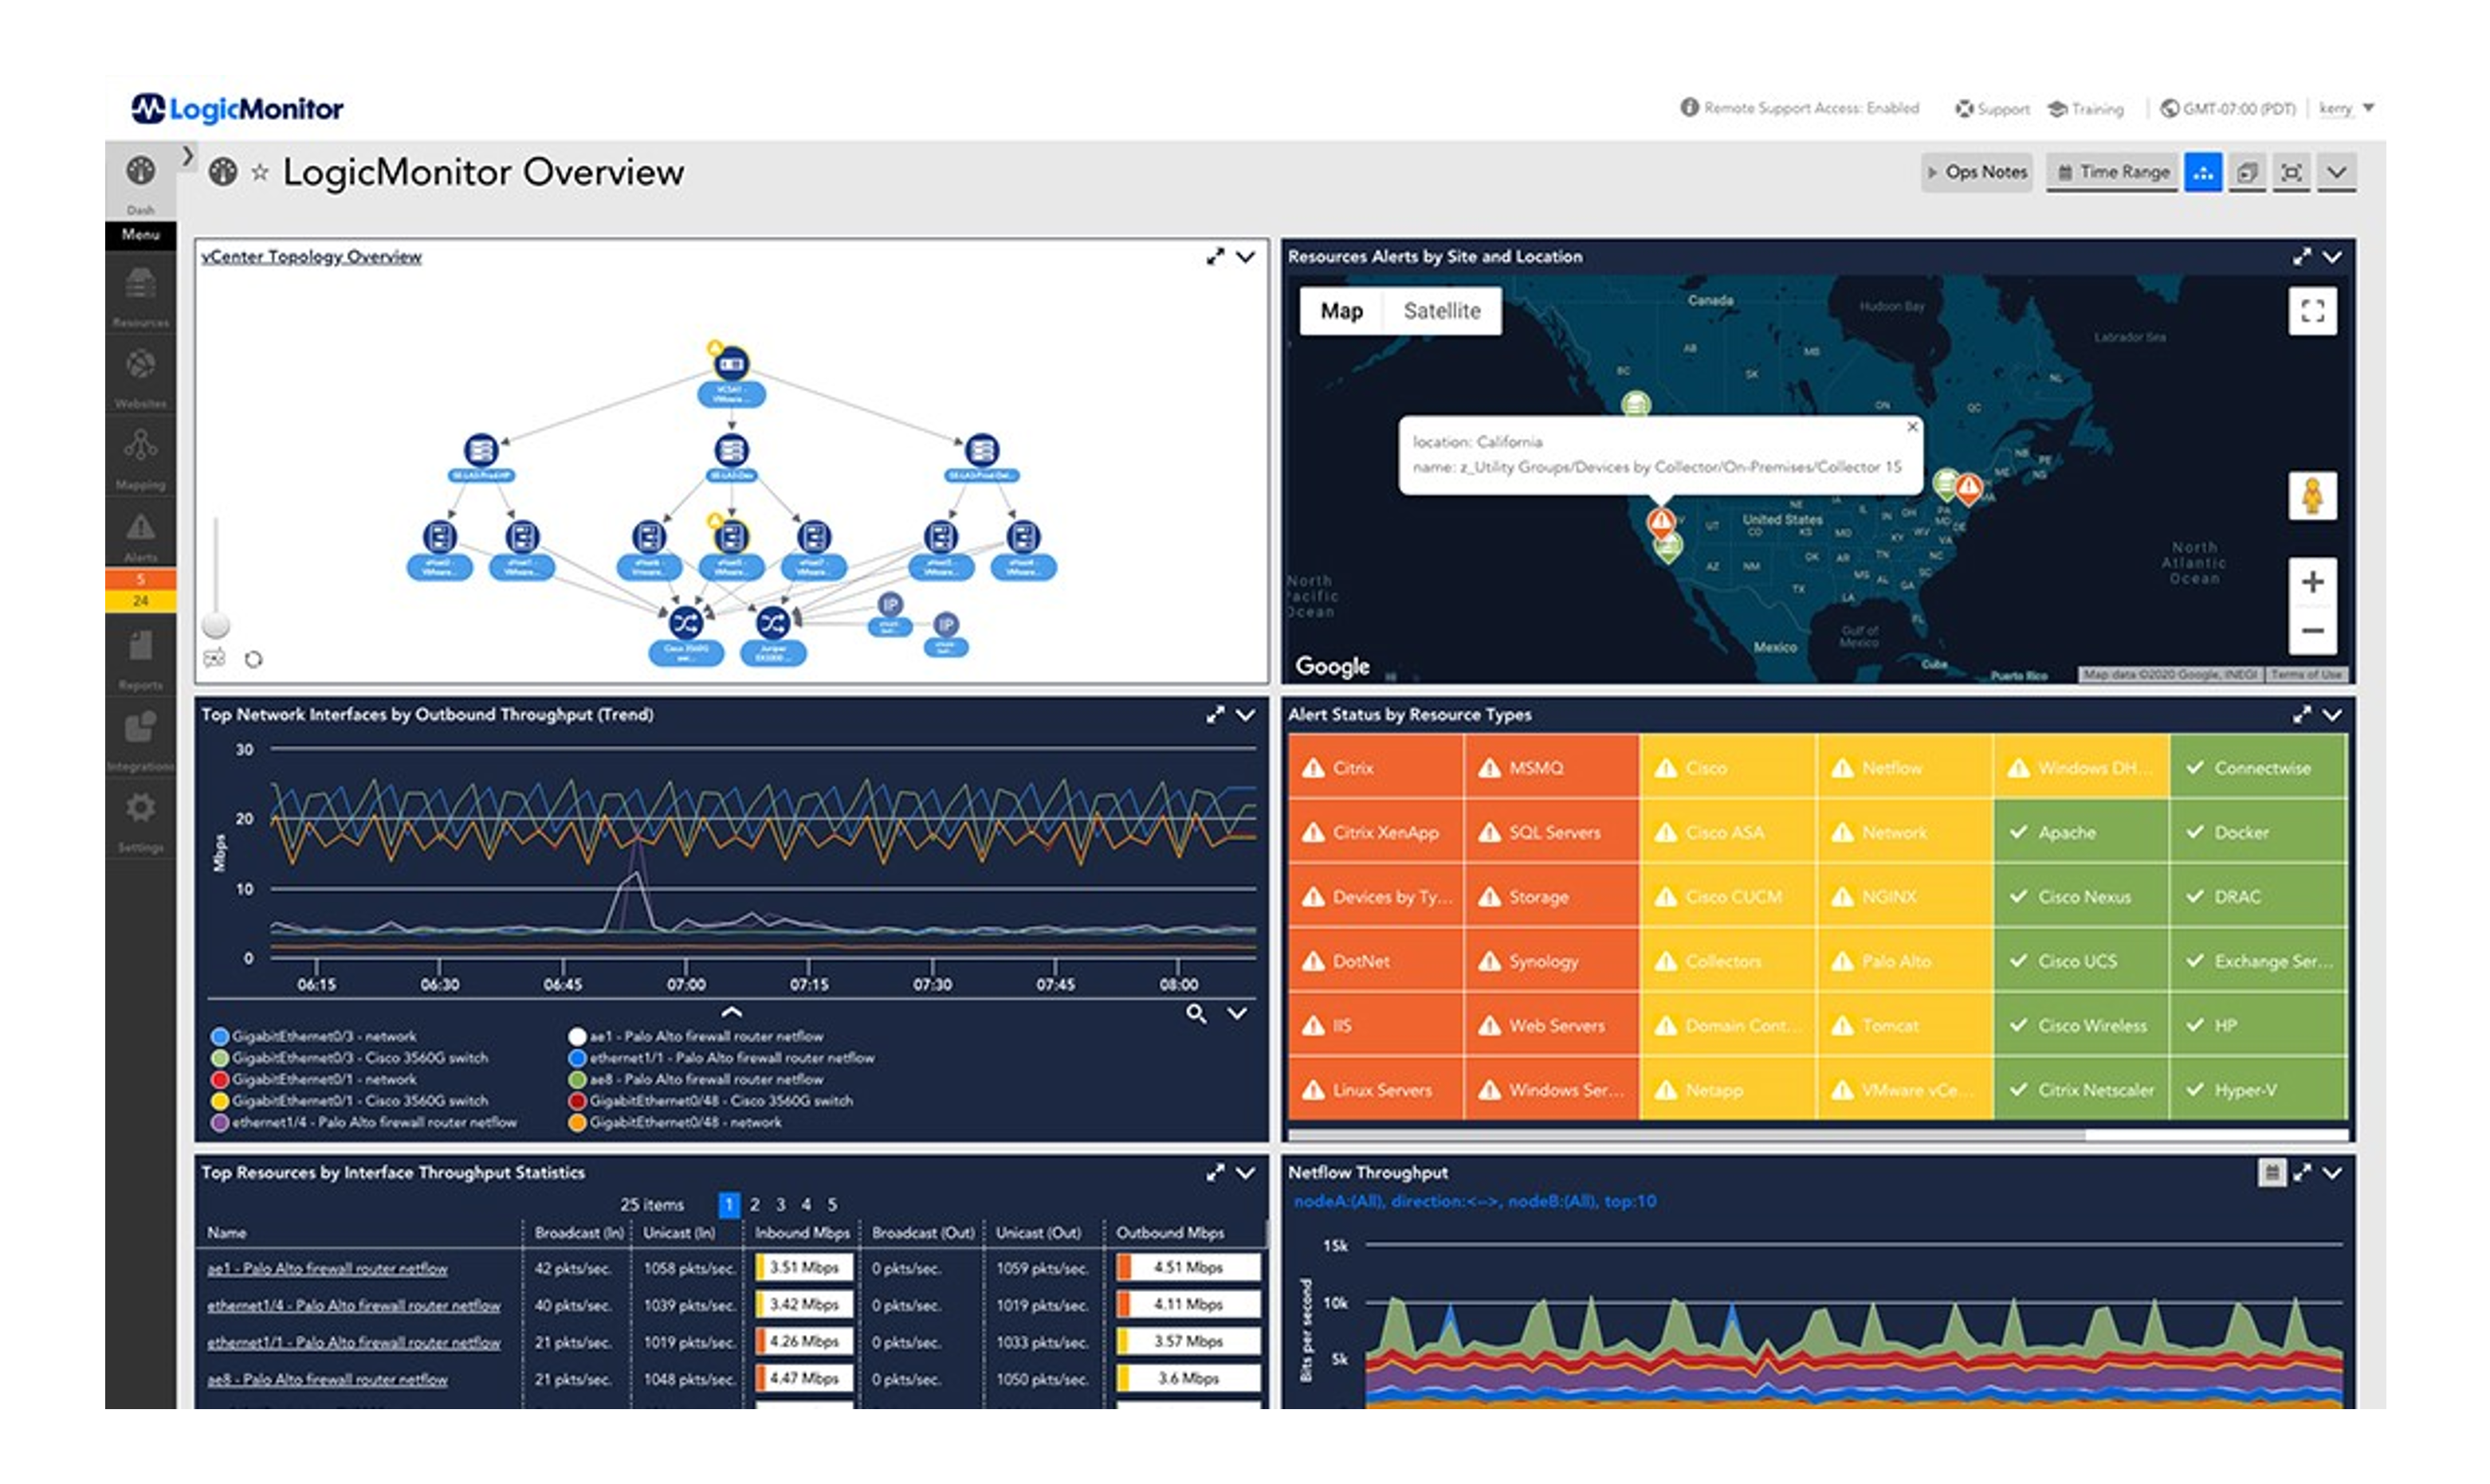This screenshot has height=1484, width=2490.
Task: Click the topology zoom slider handle
Action: (x=216, y=625)
